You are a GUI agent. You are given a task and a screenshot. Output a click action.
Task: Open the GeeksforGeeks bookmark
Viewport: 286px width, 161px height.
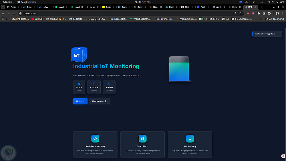(163, 19)
